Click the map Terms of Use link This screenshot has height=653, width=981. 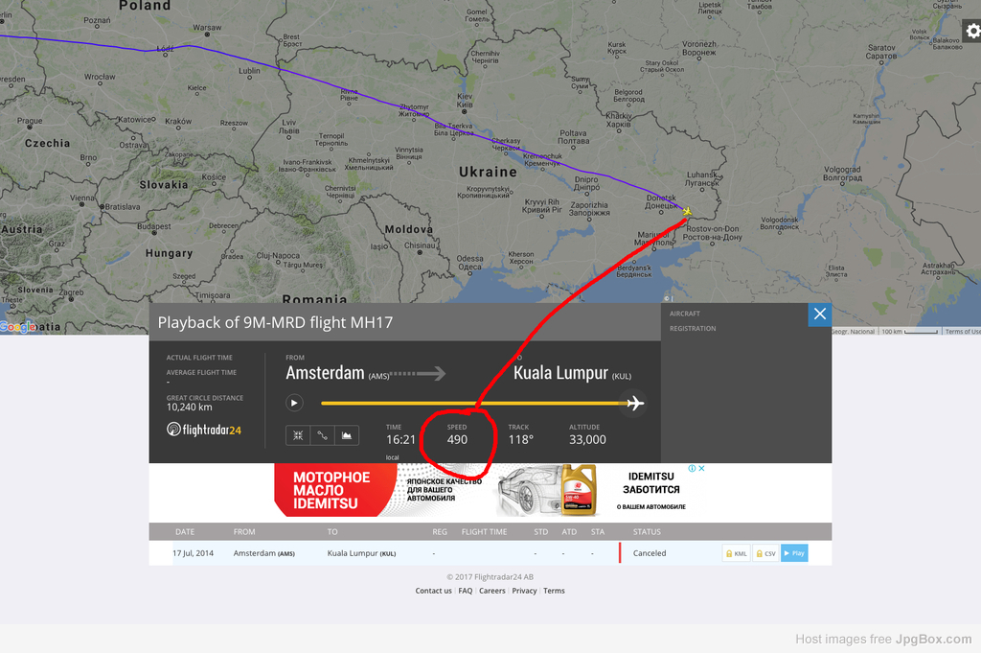962,331
